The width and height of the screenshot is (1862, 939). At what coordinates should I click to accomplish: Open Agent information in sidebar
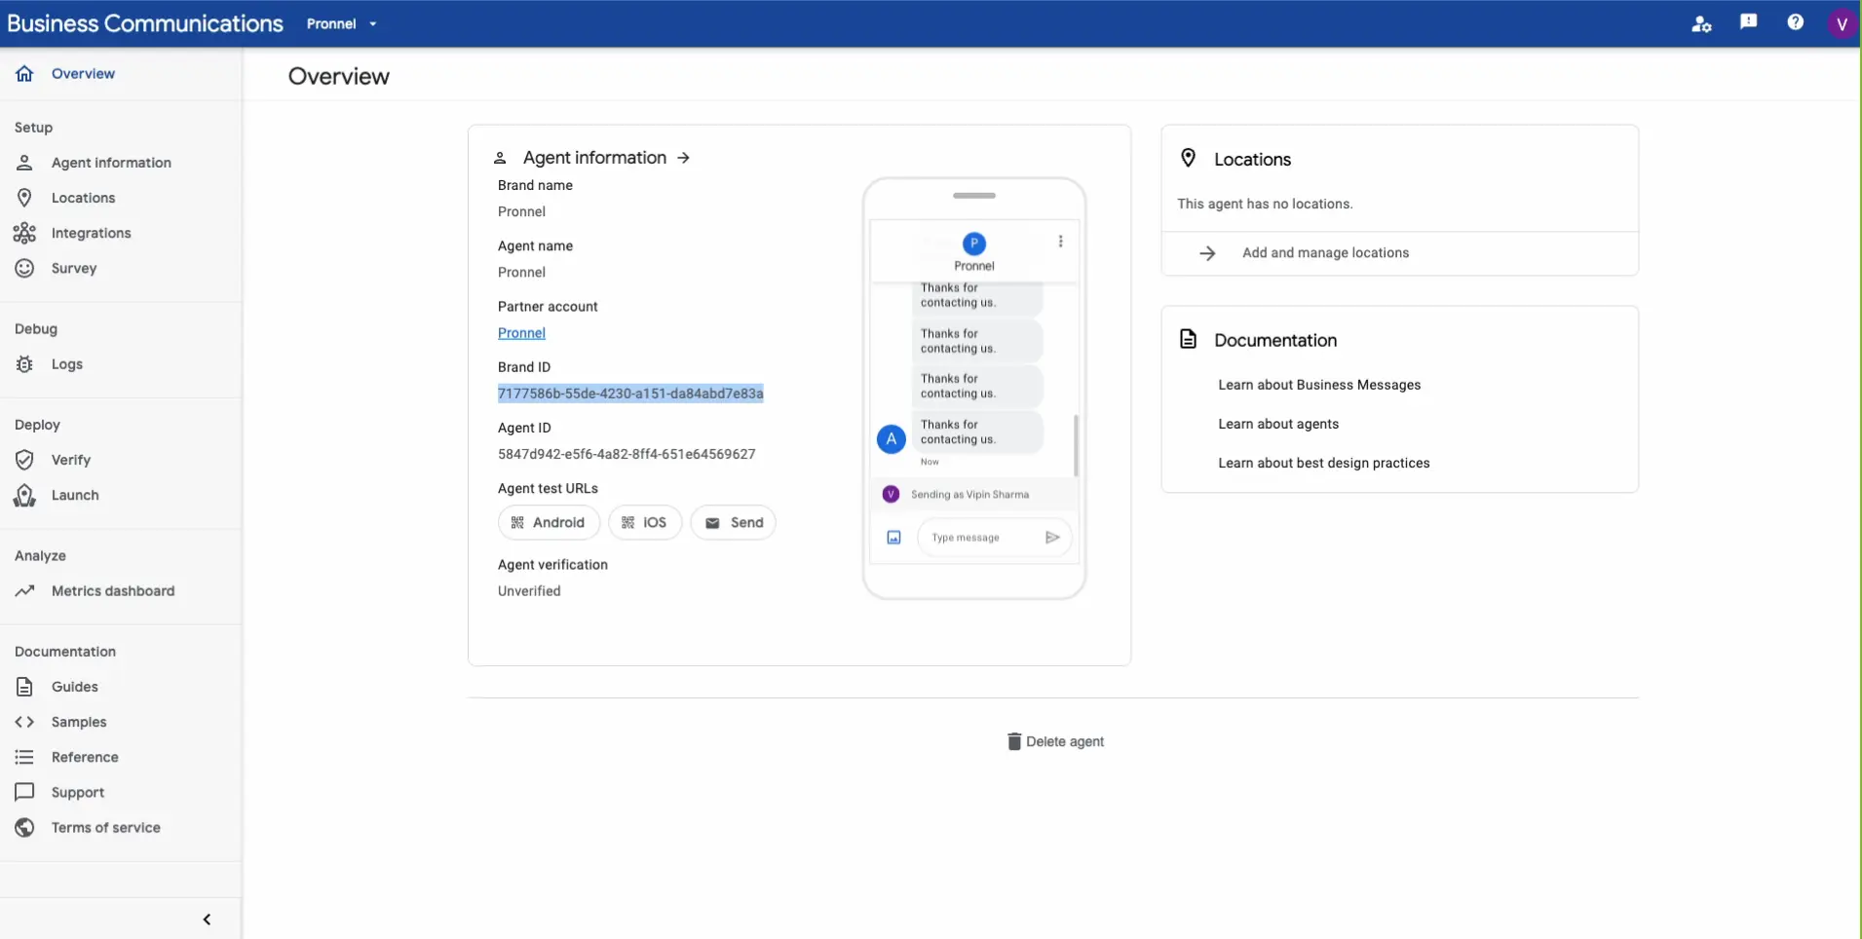pyautogui.click(x=111, y=163)
